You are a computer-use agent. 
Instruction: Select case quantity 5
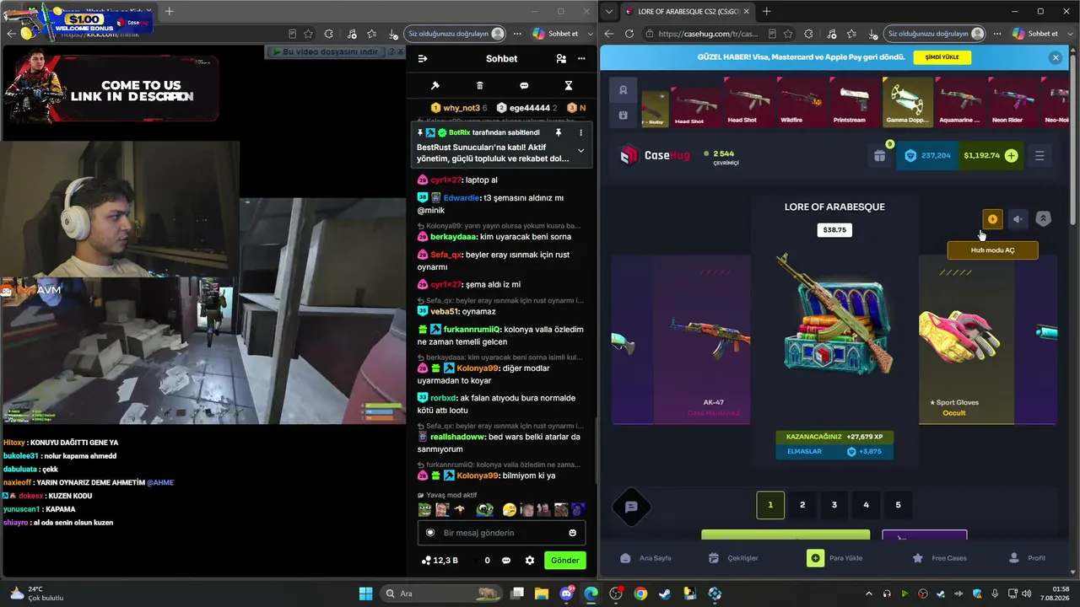(x=898, y=505)
